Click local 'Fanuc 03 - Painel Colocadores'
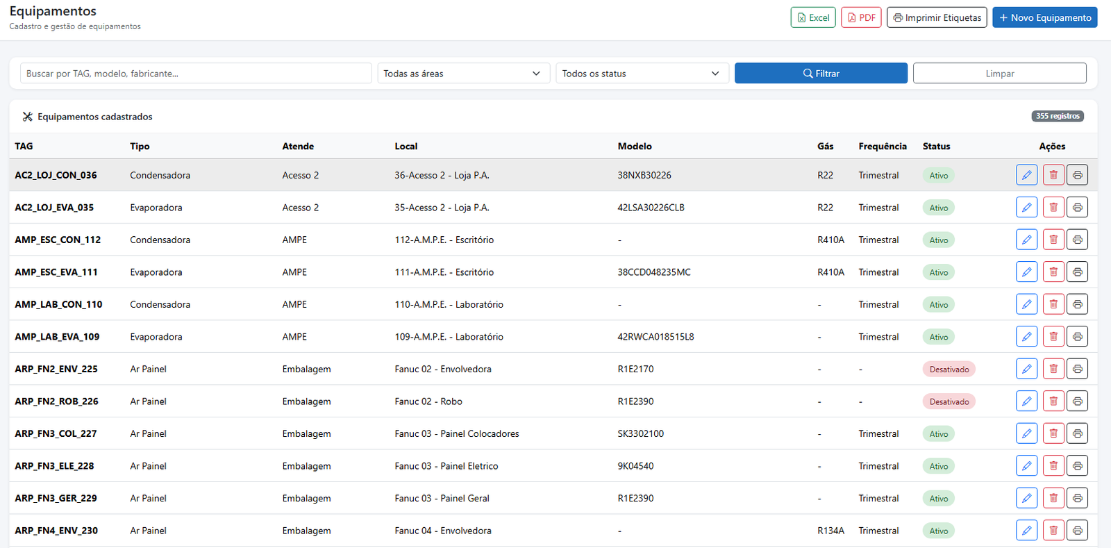The width and height of the screenshot is (1111, 548). pos(457,433)
